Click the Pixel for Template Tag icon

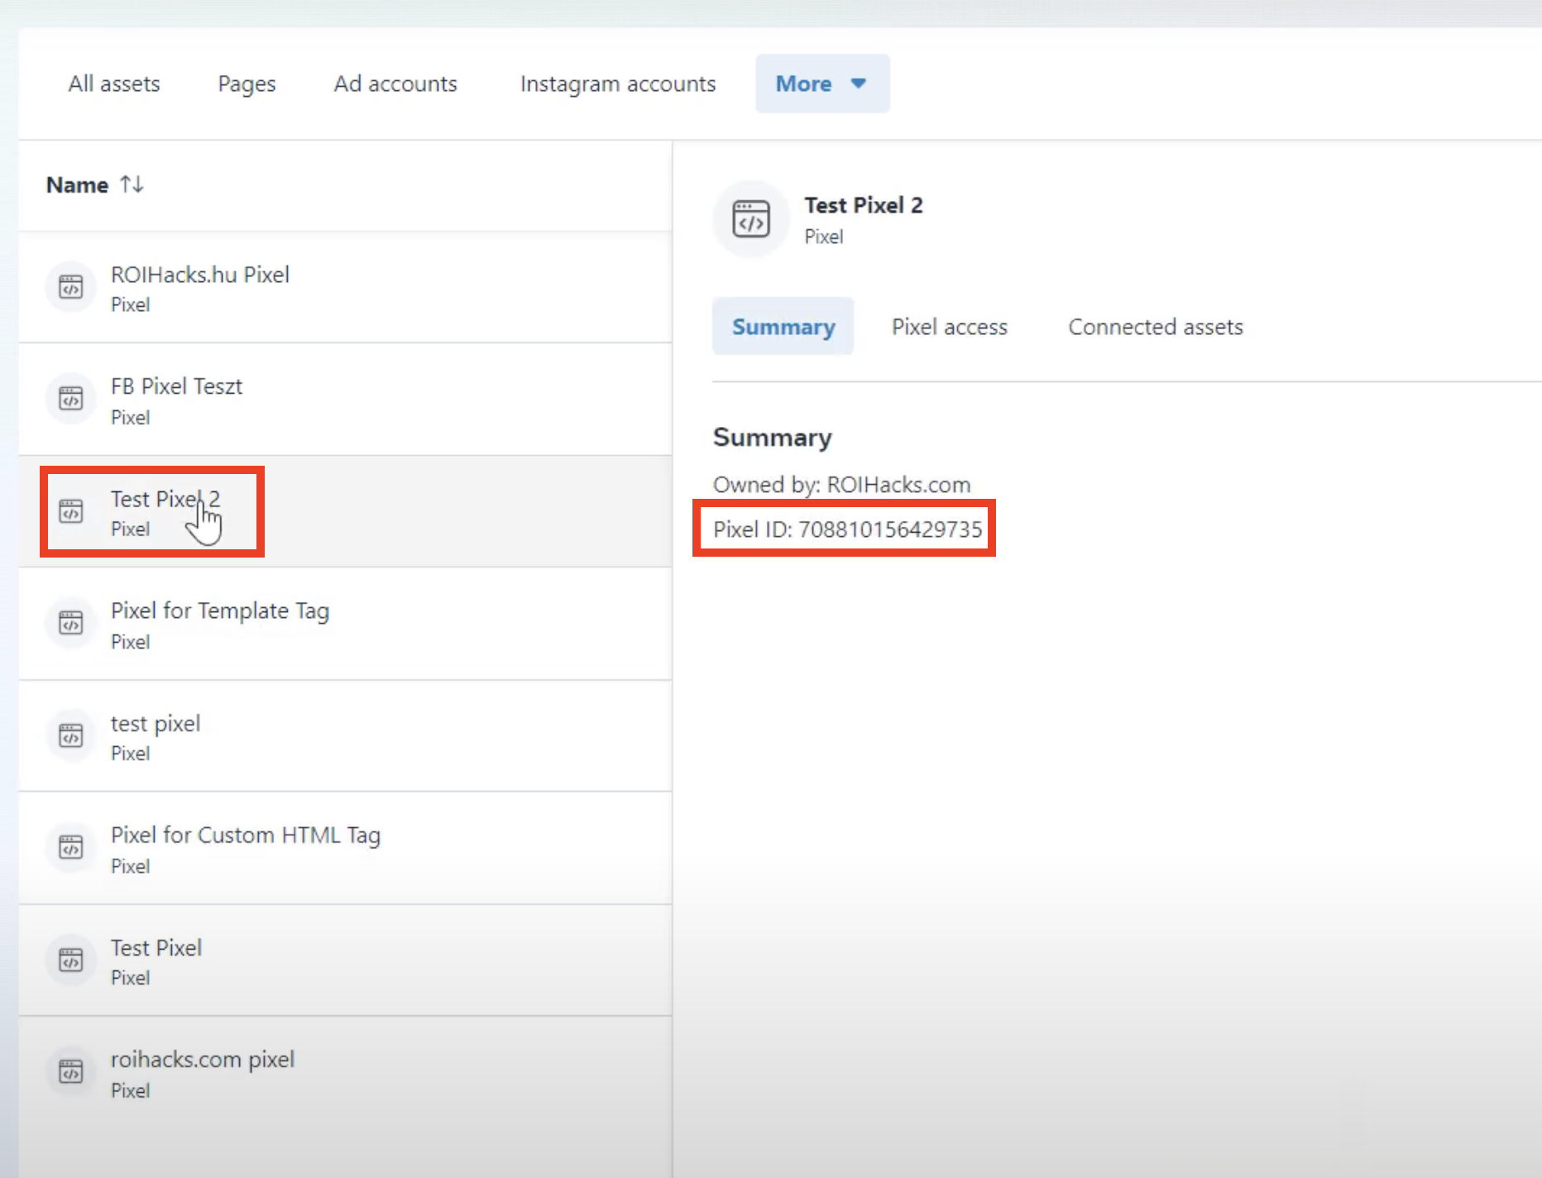(x=71, y=623)
